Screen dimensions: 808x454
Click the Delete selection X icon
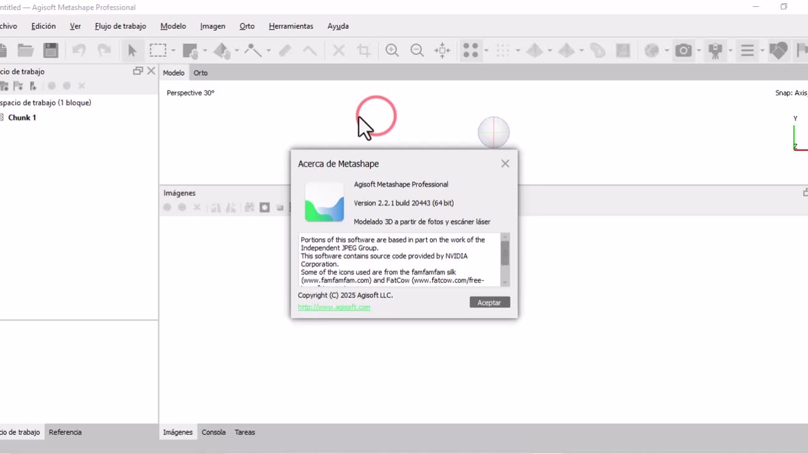point(339,50)
